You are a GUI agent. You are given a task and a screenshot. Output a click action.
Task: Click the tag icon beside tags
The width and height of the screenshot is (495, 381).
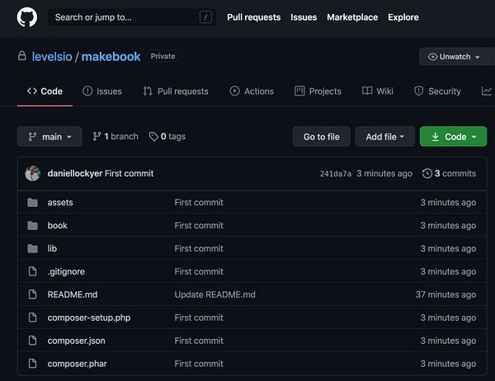point(153,137)
